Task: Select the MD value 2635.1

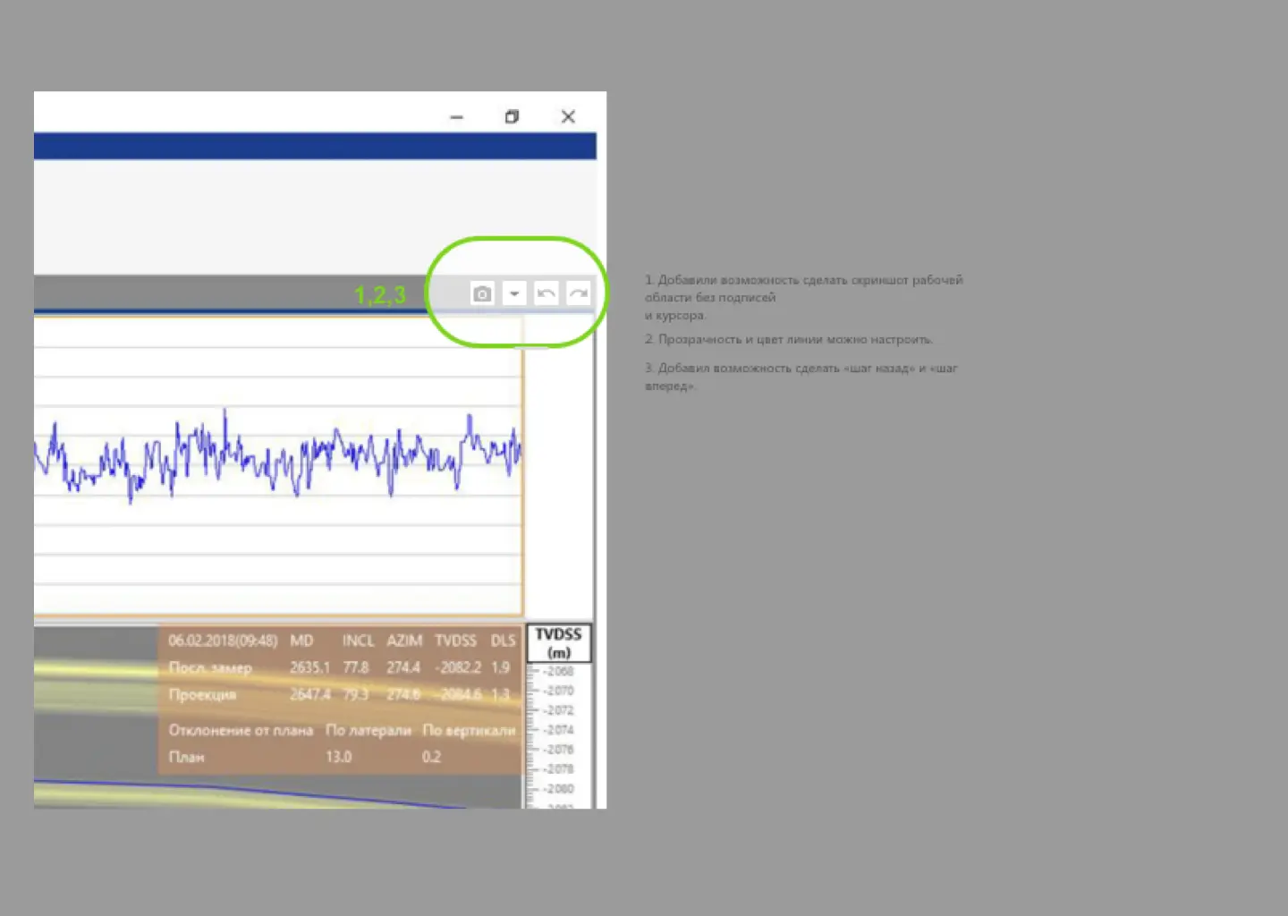Action: click(x=309, y=667)
